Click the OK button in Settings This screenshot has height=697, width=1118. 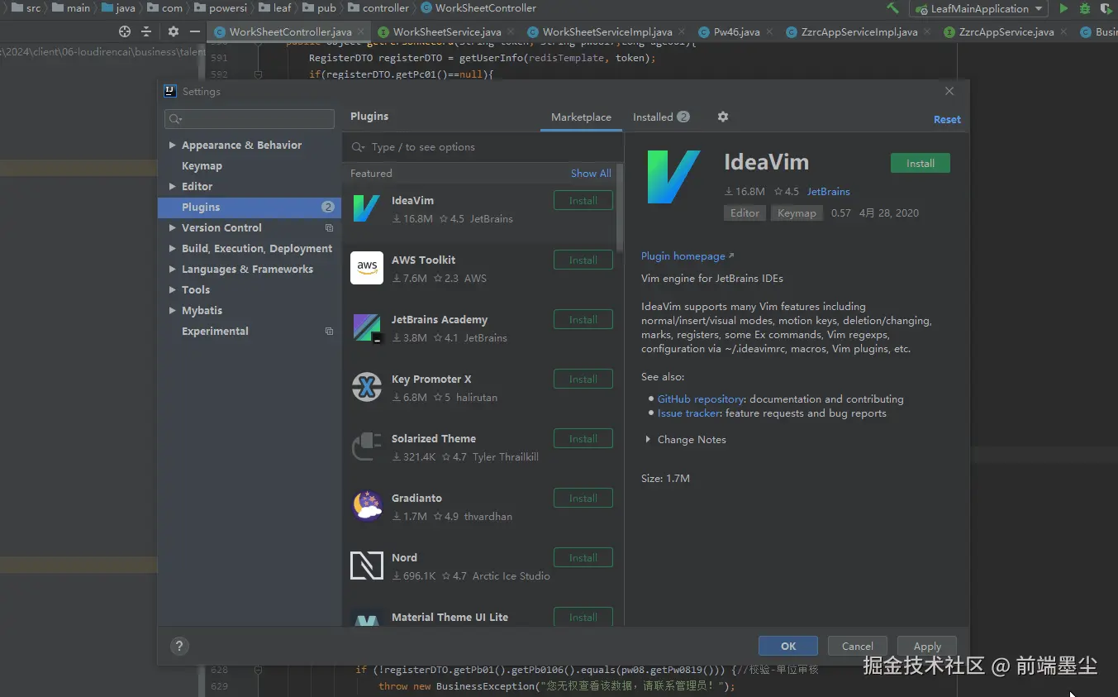point(788,647)
